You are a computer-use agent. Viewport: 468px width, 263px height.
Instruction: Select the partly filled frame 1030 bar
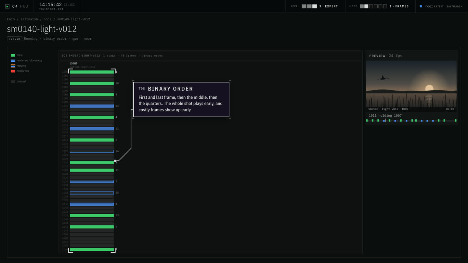(92, 182)
